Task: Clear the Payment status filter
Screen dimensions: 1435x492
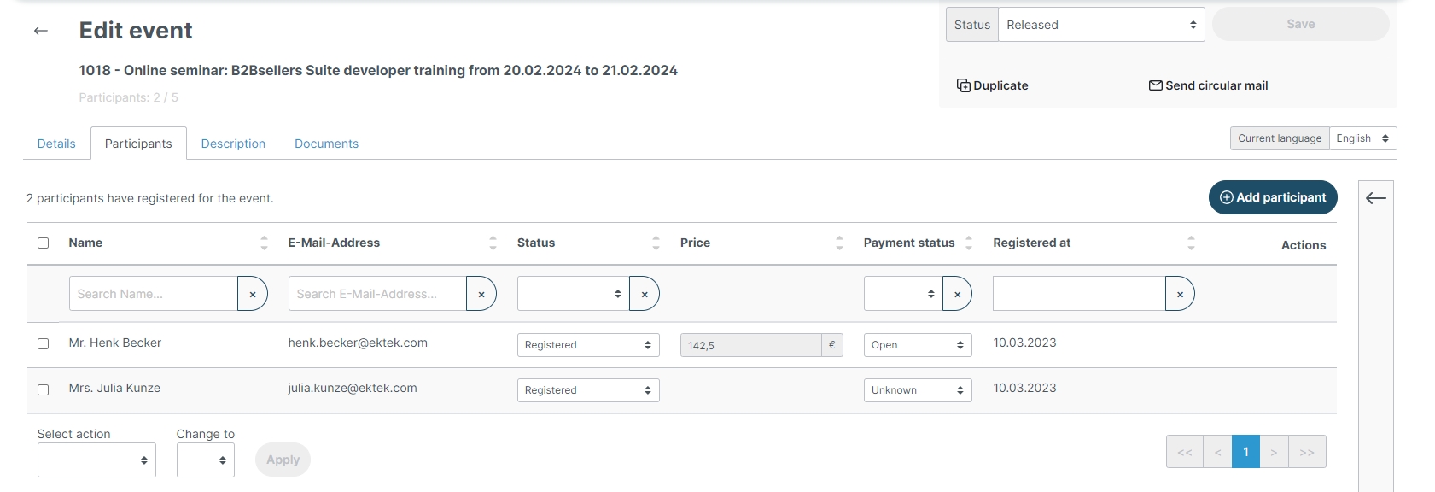Action: (x=957, y=294)
